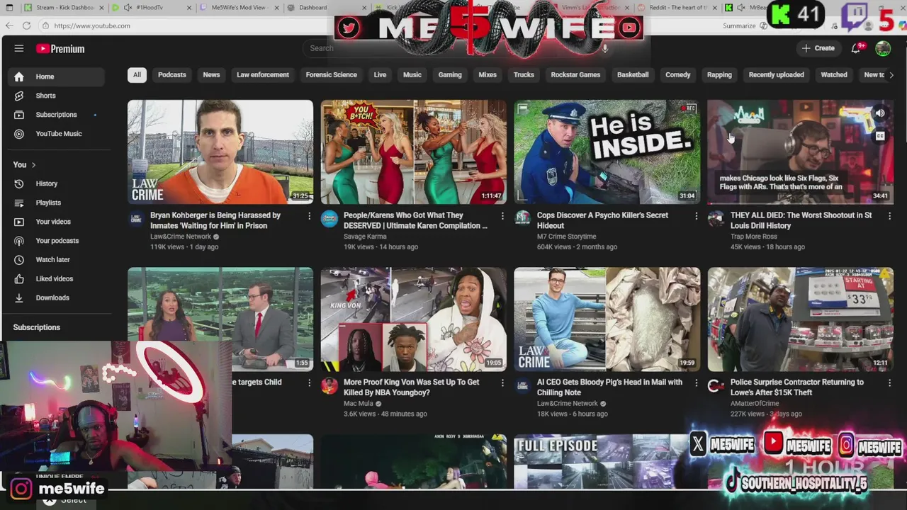Switch to the Me5Wife's Mod View tab

pyautogui.click(x=239, y=8)
